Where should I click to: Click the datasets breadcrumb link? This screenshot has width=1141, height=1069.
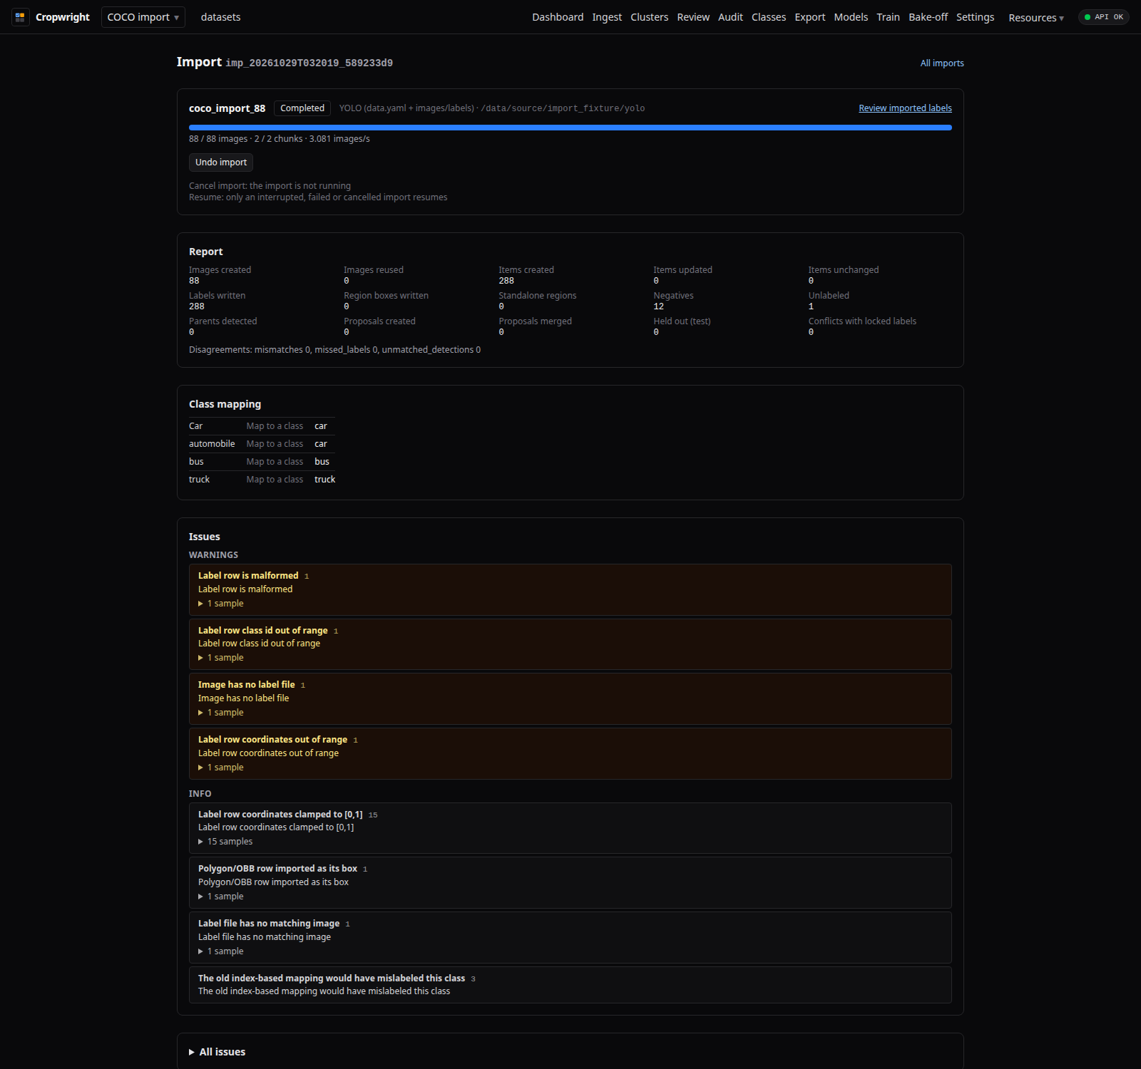coord(220,17)
